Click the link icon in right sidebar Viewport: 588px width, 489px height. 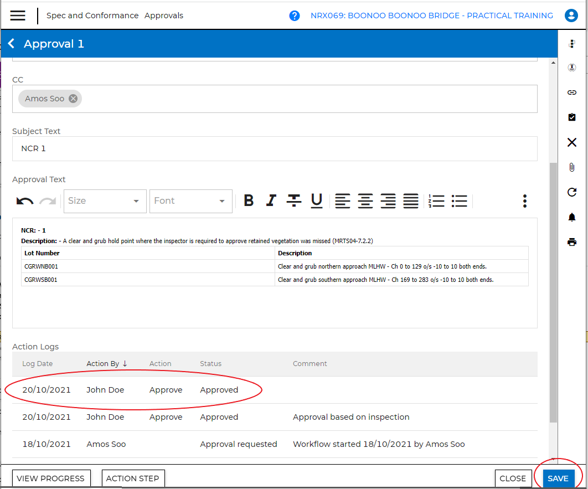click(x=572, y=92)
